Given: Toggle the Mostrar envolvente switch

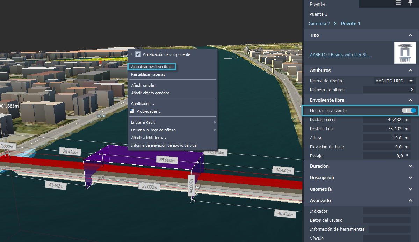Looking at the screenshot, I should (408, 110).
